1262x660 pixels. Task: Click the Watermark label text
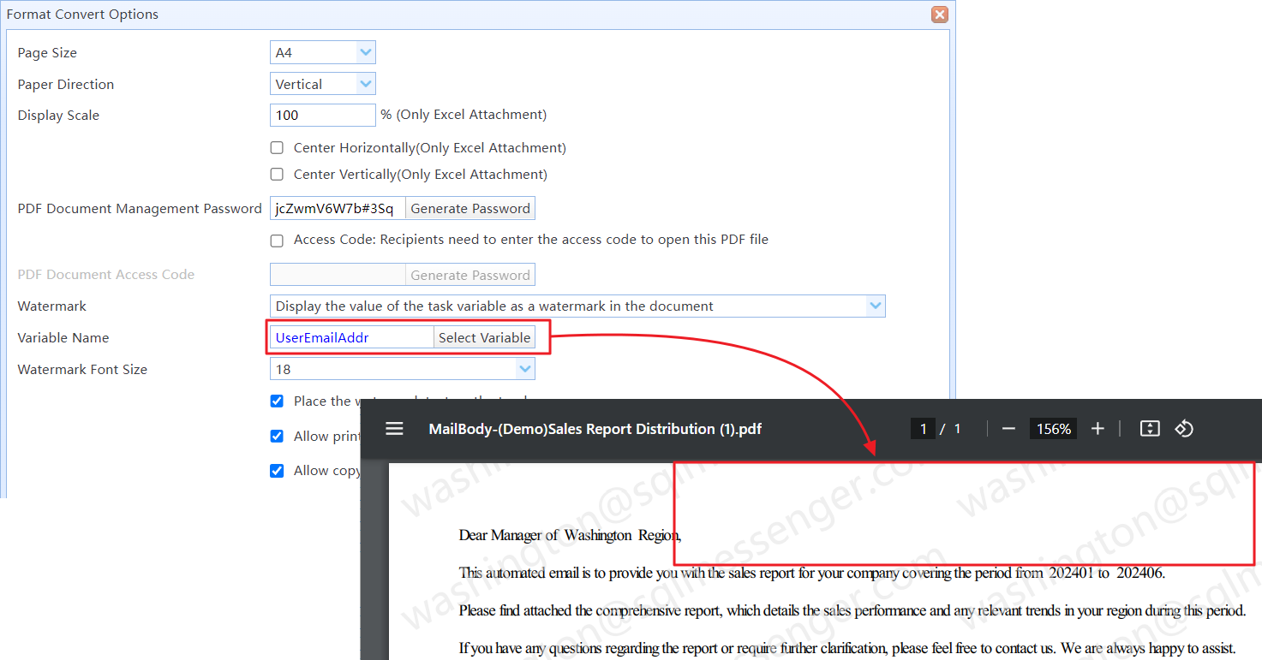[52, 306]
